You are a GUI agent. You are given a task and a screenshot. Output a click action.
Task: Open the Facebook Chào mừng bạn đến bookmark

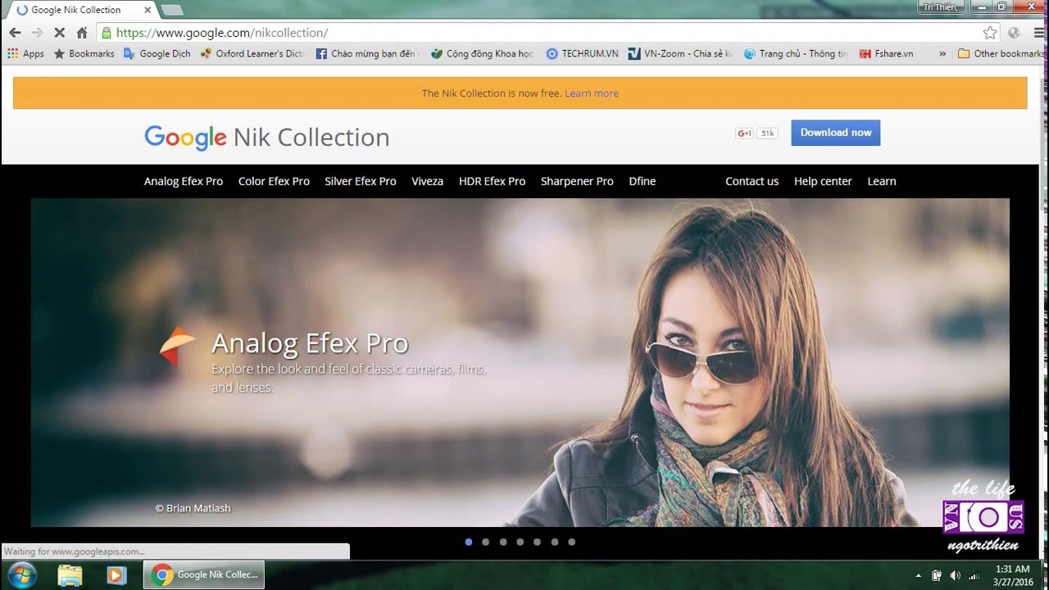(x=367, y=53)
